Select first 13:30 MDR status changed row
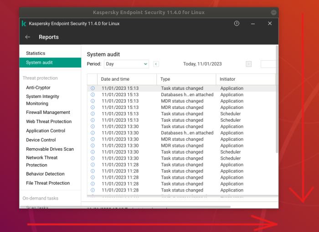 coord(181,139)
